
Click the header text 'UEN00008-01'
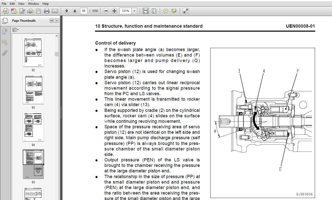coord(300,26)
